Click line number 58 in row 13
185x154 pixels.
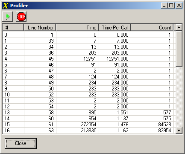[x=51, y=113]
